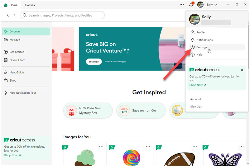The height and width of the screenshot is (166, 250).
Task: Open options menu on butterfly image card
Action: point(241,147)
